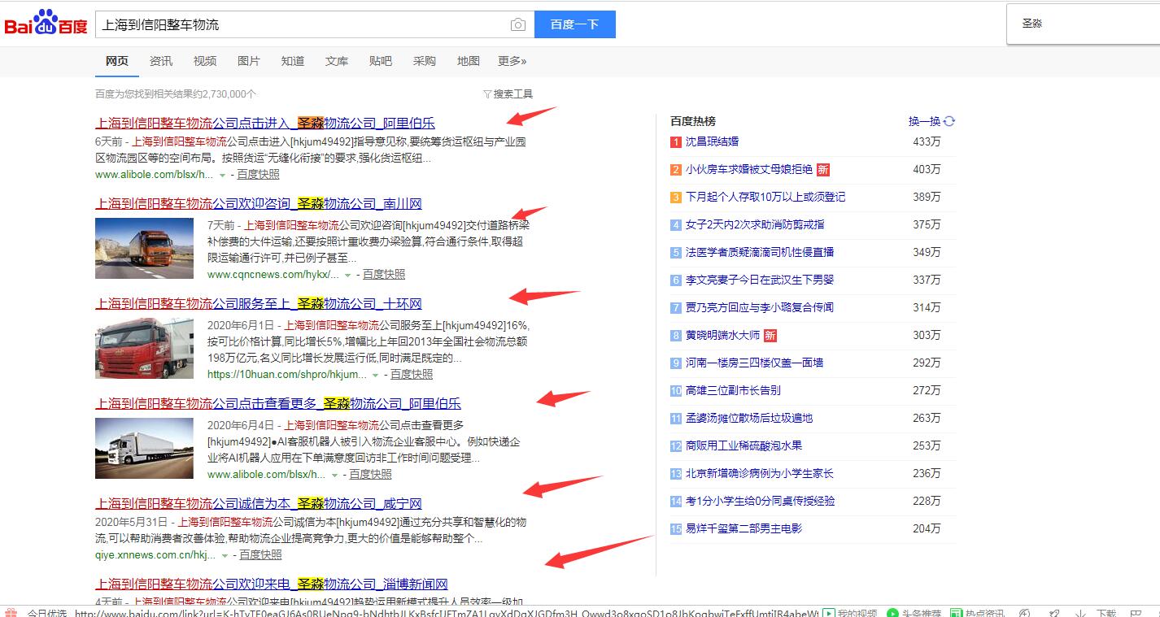
Task: Open hot topic 贾乃亮方回应与李小璐复合传闻
Action: tap(760, 307)
